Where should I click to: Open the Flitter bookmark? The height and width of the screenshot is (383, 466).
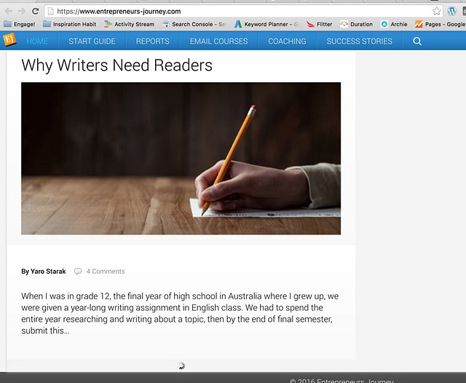[319, 24]
